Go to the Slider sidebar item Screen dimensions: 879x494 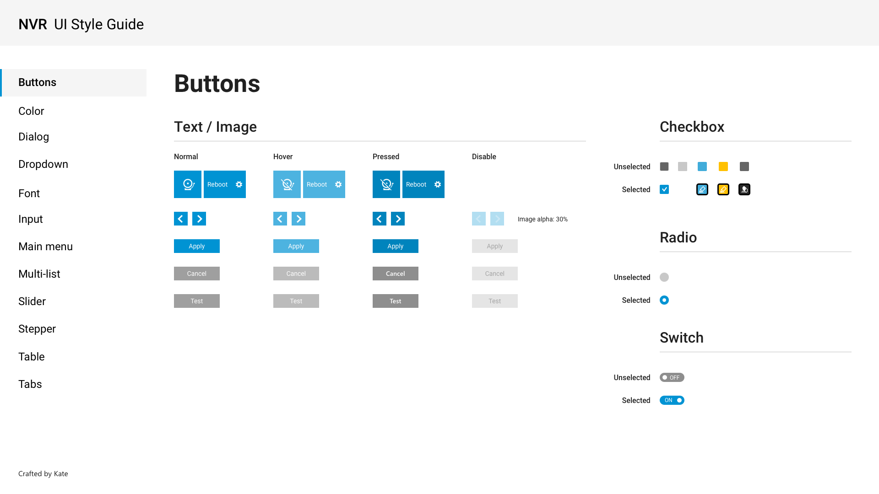32,301
